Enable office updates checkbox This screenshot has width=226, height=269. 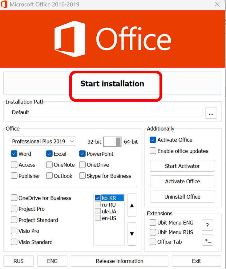coord(153,151)
